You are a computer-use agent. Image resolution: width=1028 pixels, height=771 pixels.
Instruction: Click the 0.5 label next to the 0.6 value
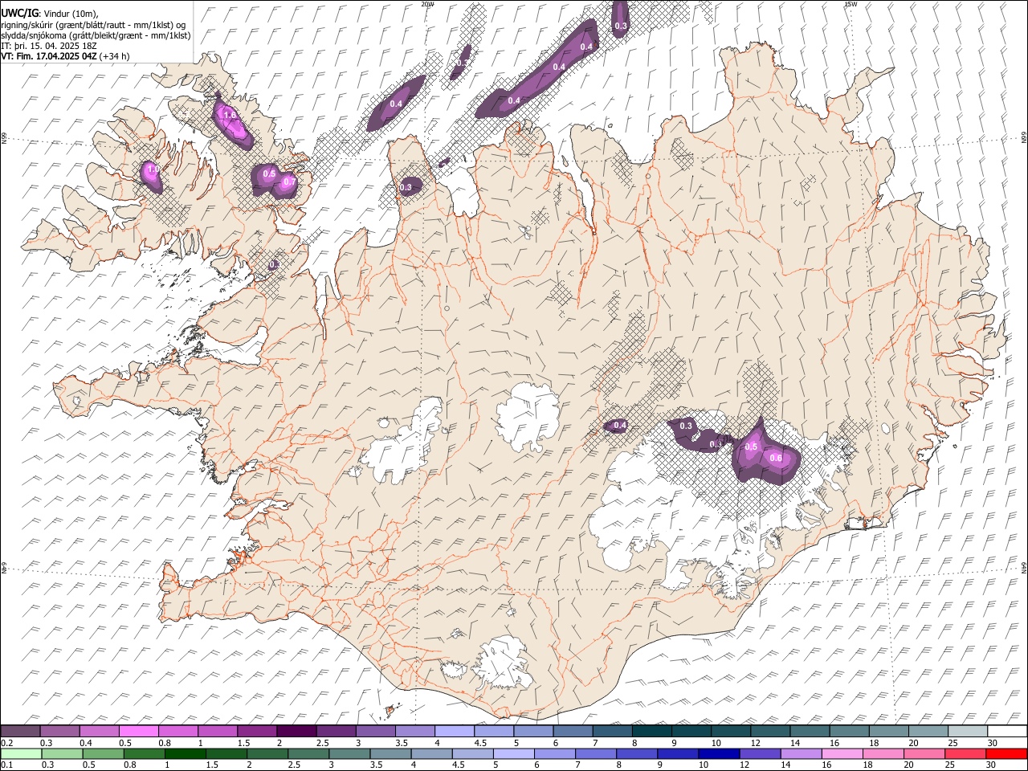(752, 447)
